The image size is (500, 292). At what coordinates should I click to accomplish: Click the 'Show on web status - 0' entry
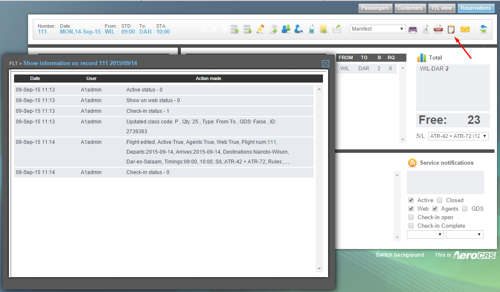pos(164,100)
